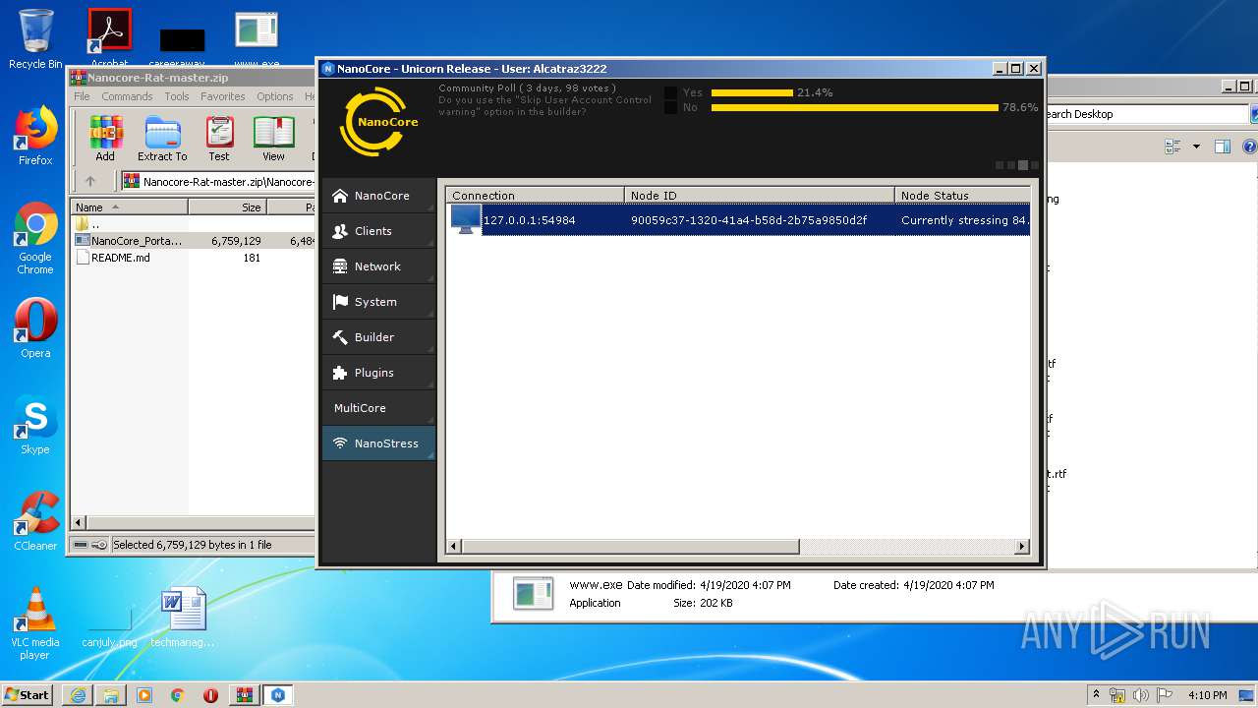Sort WinRAR list by Size column

[227, 207]
